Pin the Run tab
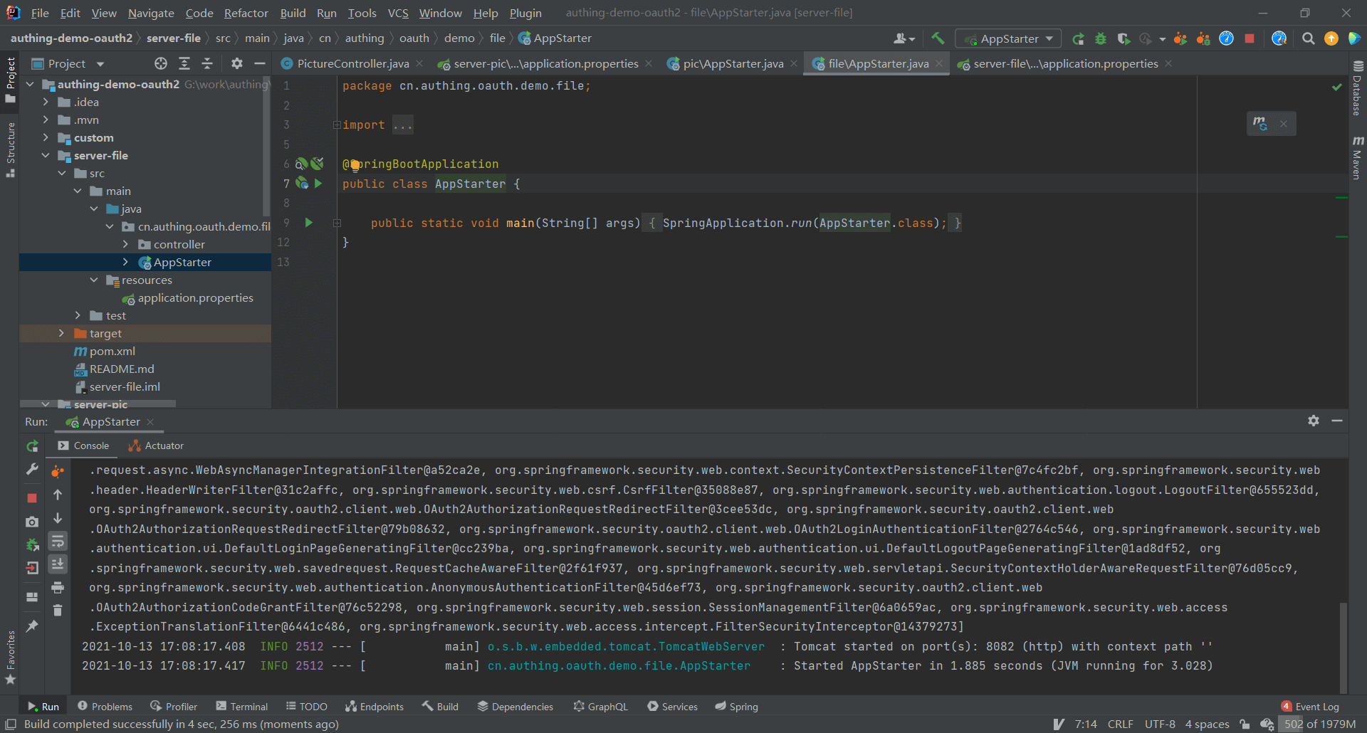Image resolution: width=1367 pixels, height=733 pixels. tap(32, 626)
